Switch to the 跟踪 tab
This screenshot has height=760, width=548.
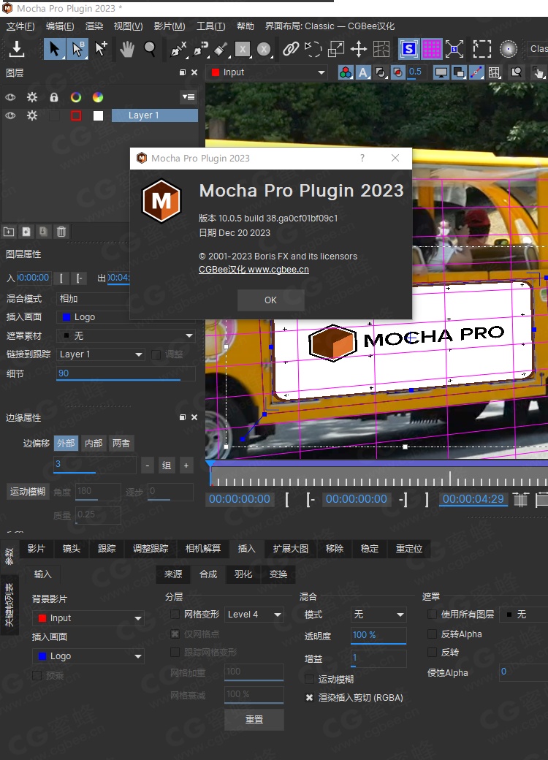107,548
